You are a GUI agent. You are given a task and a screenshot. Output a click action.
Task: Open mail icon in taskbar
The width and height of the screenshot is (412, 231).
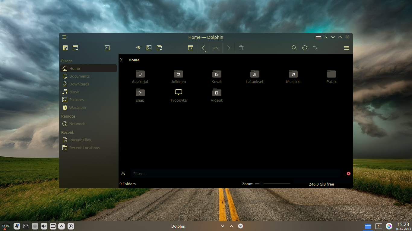coord(26,226)
